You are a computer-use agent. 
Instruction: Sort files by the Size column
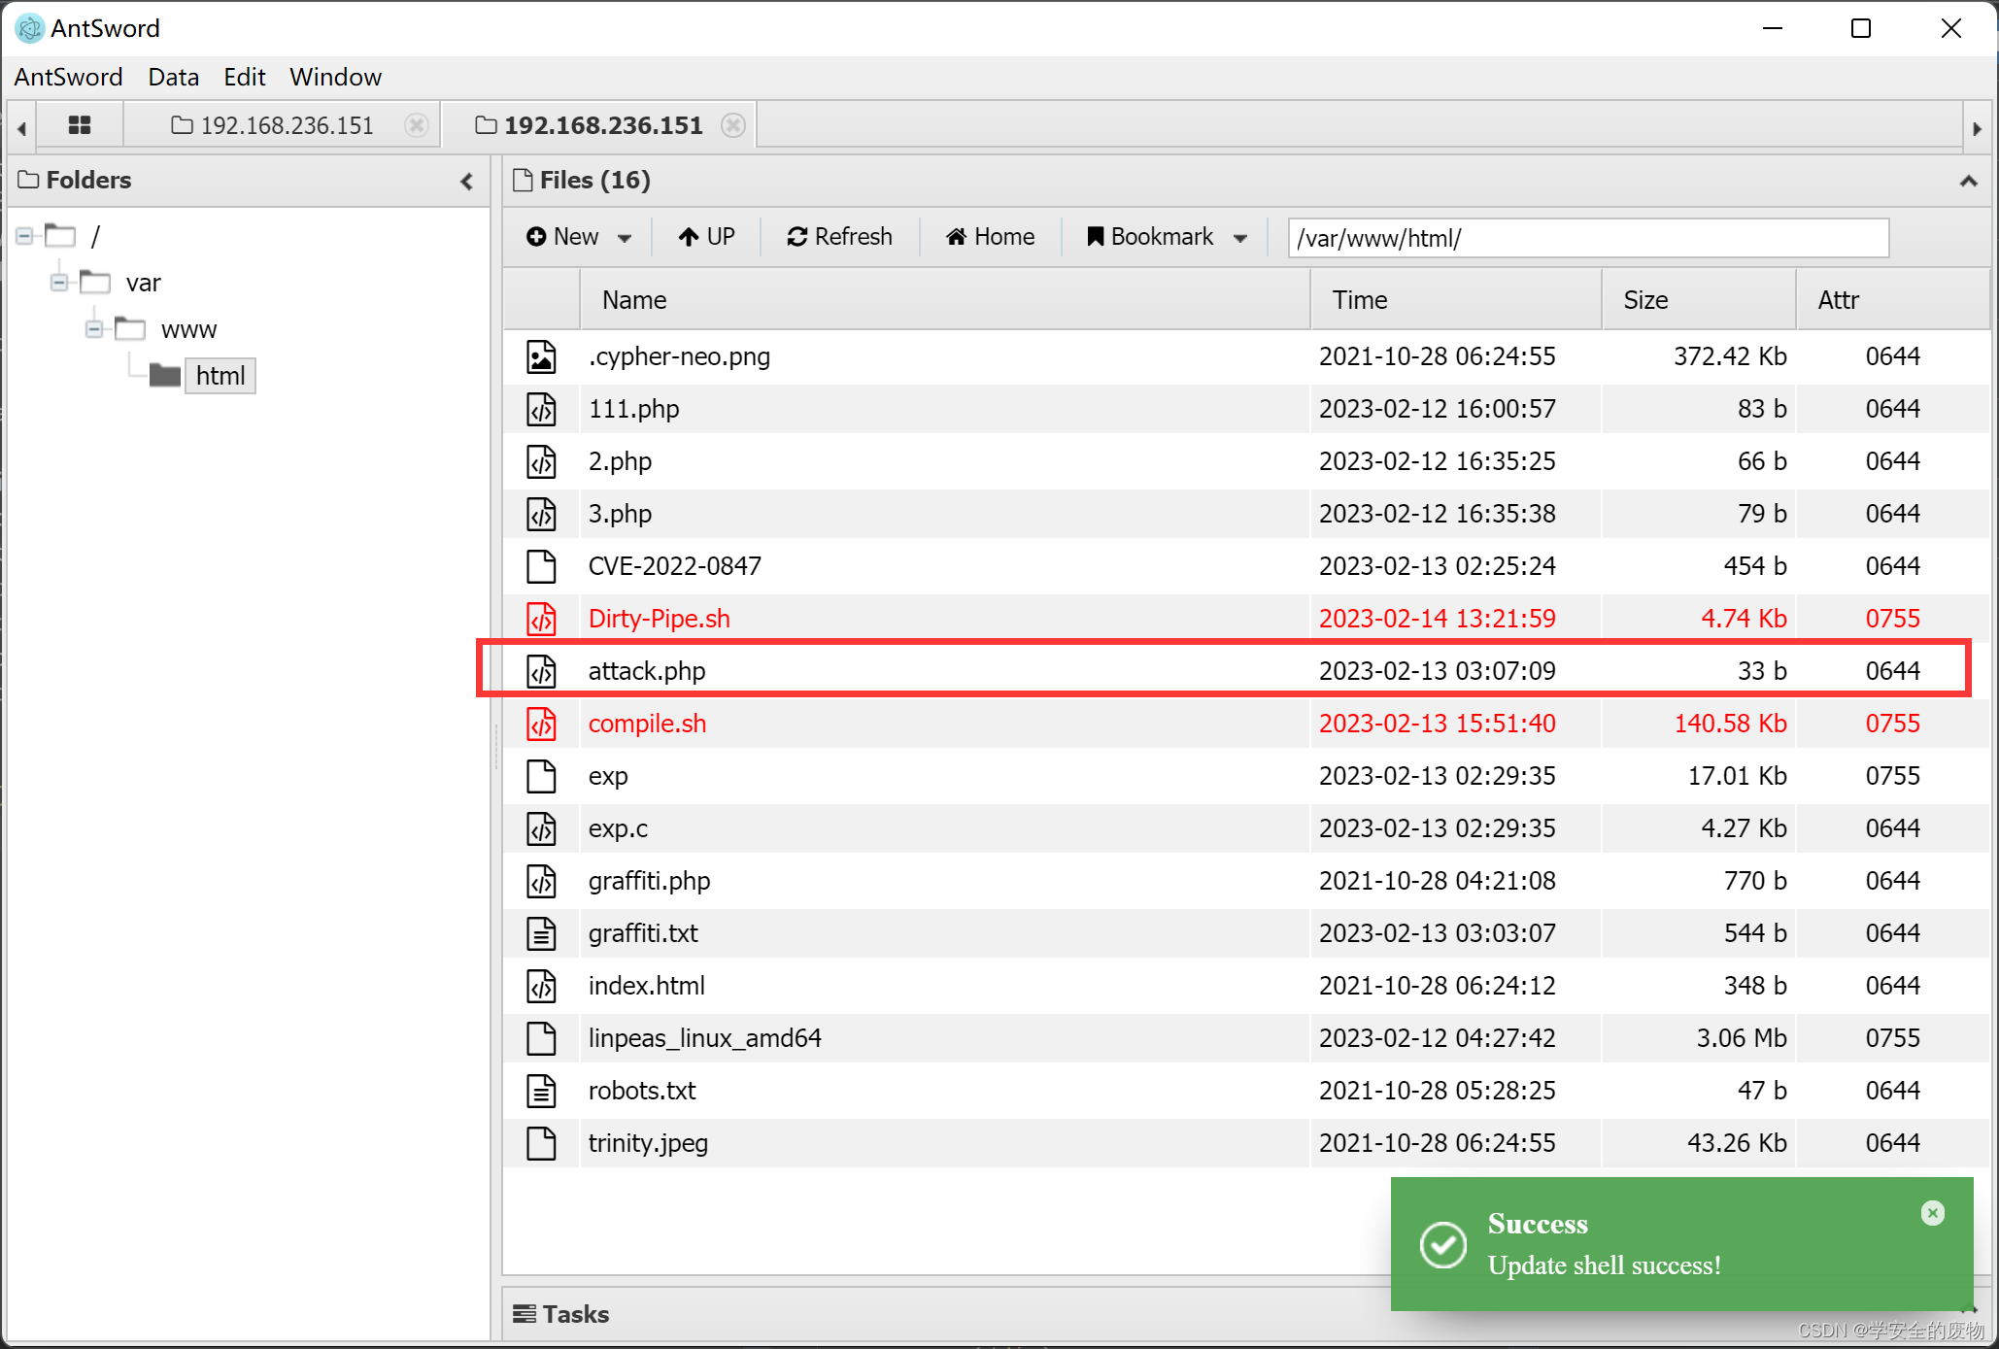coord(1698,300)
